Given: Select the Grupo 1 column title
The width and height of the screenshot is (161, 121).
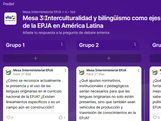Looking at the screenshot, I should 15,45.
